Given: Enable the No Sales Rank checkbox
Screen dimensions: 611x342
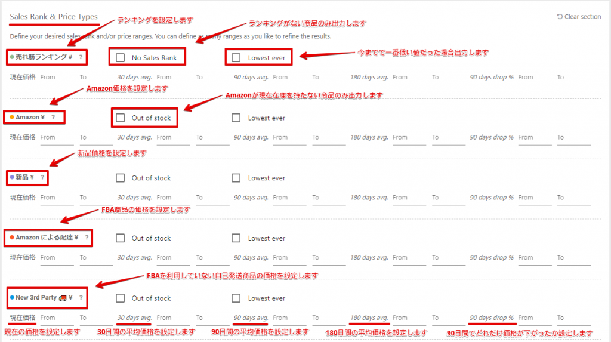Looking at the screenshot, I should (121, 58).
